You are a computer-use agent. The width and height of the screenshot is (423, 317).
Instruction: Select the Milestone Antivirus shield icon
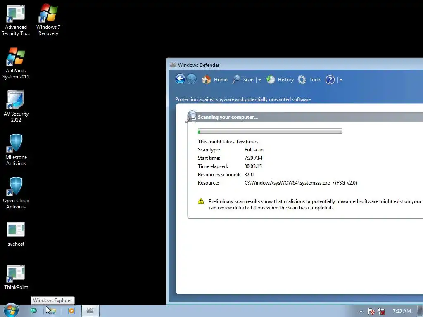tap(16, 143)
